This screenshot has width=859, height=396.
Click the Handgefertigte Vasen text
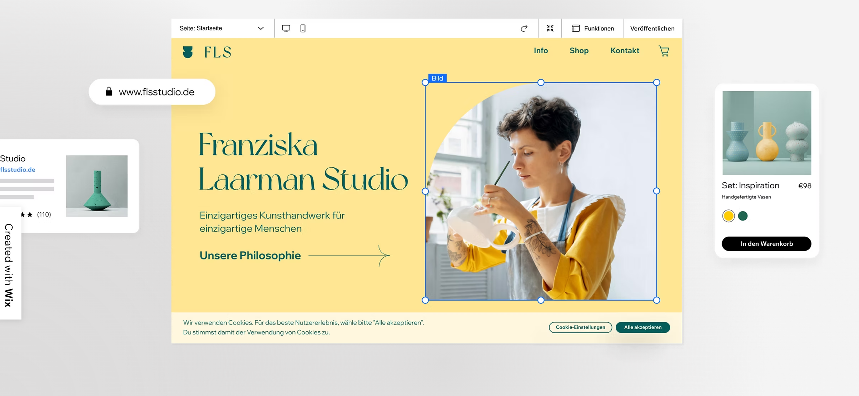click(x=746, y=197)
